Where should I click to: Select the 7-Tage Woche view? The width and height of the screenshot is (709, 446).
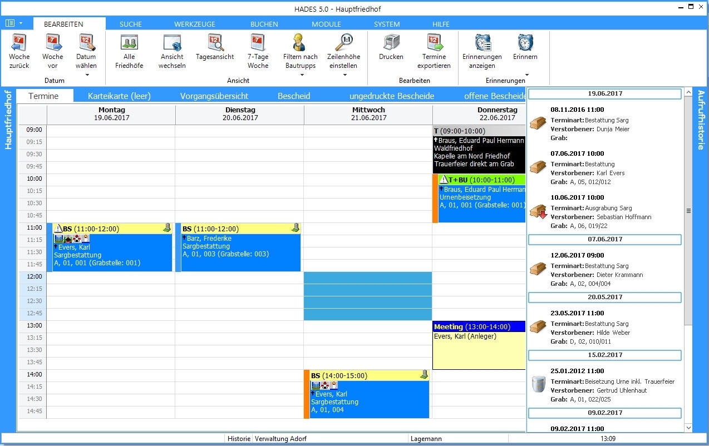tap(258, 52)
